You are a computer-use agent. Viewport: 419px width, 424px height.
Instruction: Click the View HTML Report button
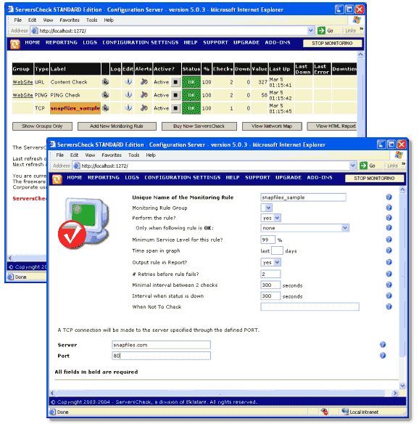[332, 126]
